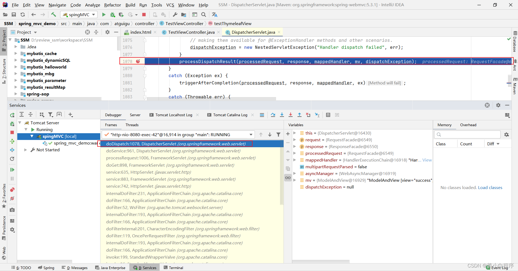The height and width of the screenshot is (271, 518).
Task: Open the Project panel gear options
Action: click(107, 32)
